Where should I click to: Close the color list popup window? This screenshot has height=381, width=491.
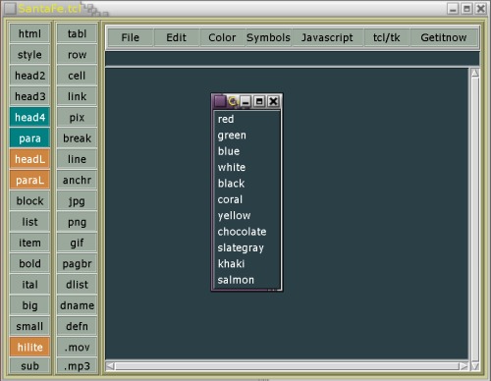(273, 101)
